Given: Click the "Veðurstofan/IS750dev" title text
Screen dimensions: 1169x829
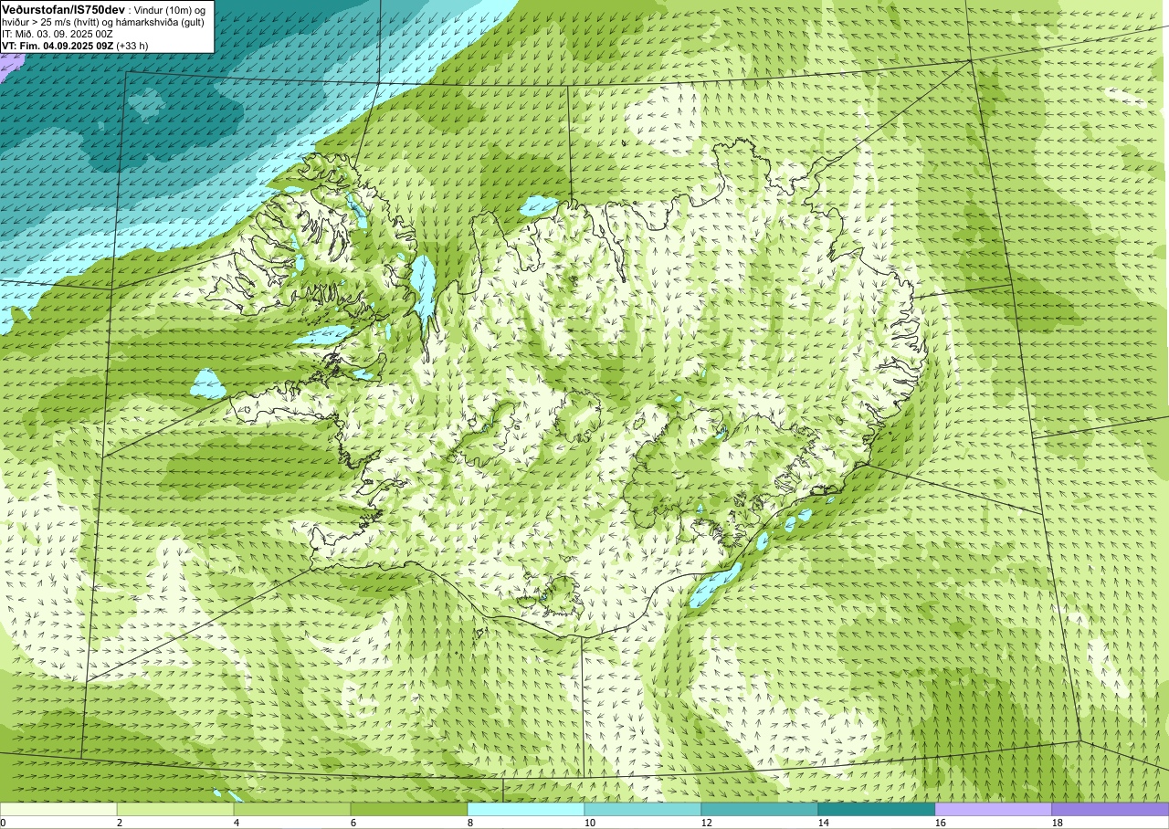Looking at the screenshot, I should [x=63, y=8].
